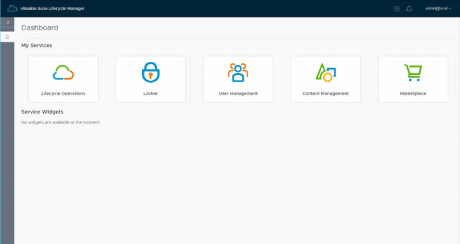Open the User Management people icon
The height and width of the screenshot is (244, 460).
click(238, 72)
